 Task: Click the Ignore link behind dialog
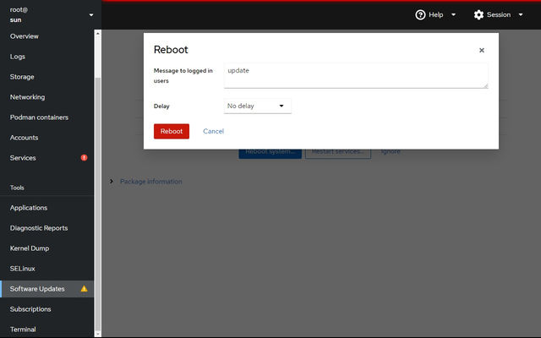tap(391, 152)
